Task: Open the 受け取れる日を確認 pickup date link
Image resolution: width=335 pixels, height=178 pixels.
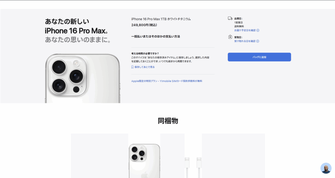Action: [x=245, y=41]
